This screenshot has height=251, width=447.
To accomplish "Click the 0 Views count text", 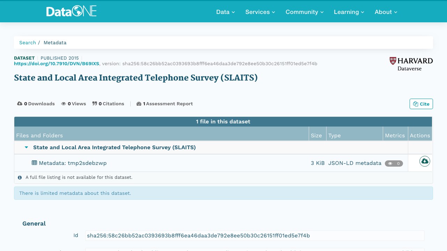I will coord(77,104).
